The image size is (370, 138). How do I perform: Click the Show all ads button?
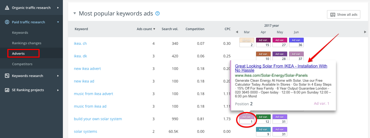point(343,15)
